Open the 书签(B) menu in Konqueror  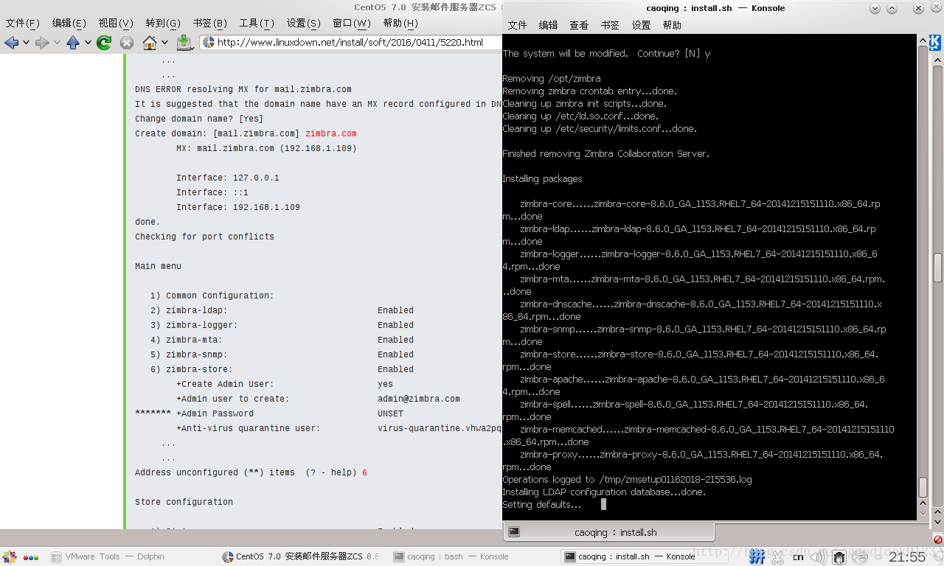pos(210,24)
